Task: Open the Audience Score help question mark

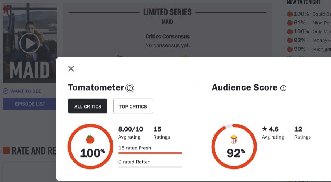Action: point(283,88)
